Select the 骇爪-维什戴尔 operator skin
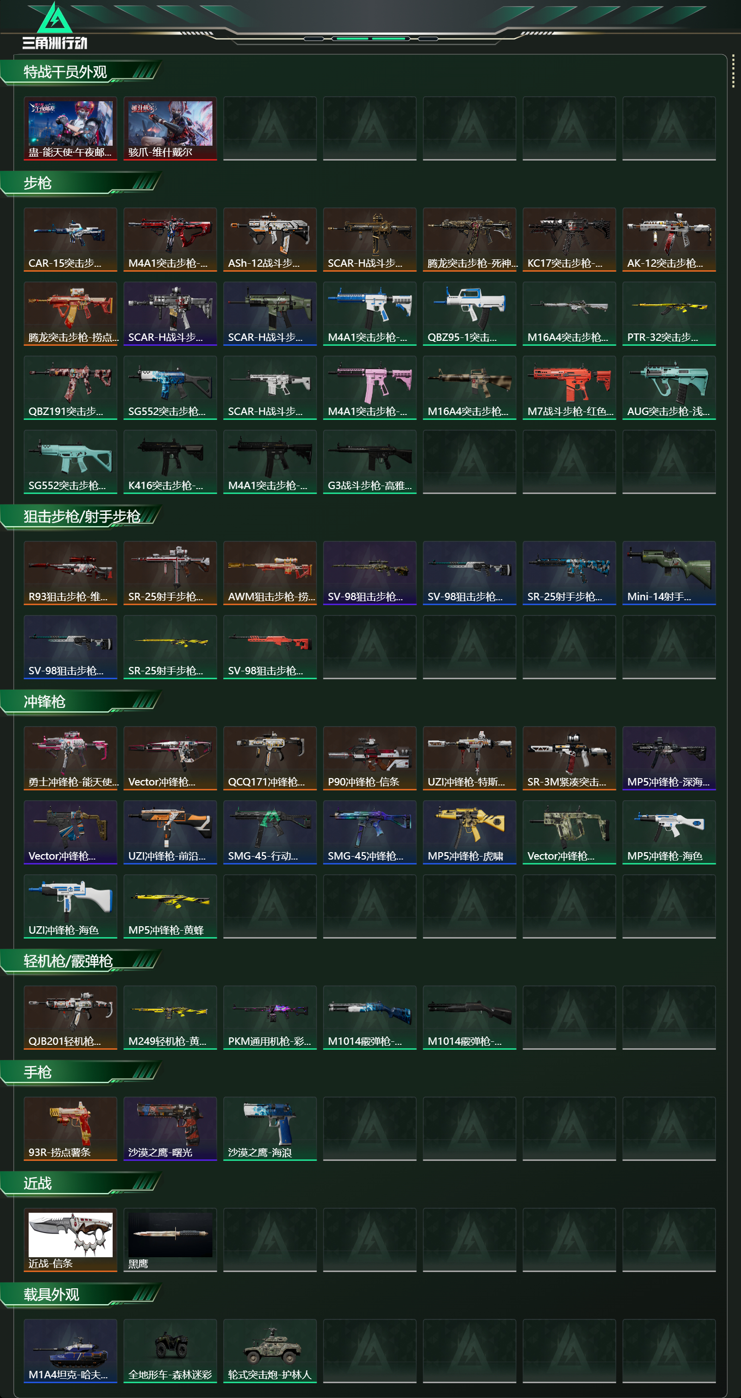The width and height of the screenshot is (741, 1398). click(170, 128)
